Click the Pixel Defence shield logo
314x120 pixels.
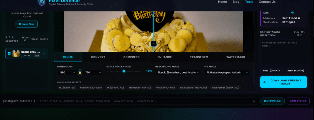coord(42,2)
